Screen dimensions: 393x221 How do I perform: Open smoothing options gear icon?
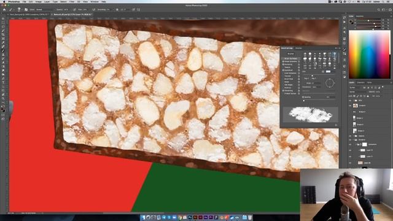point(117,10)
